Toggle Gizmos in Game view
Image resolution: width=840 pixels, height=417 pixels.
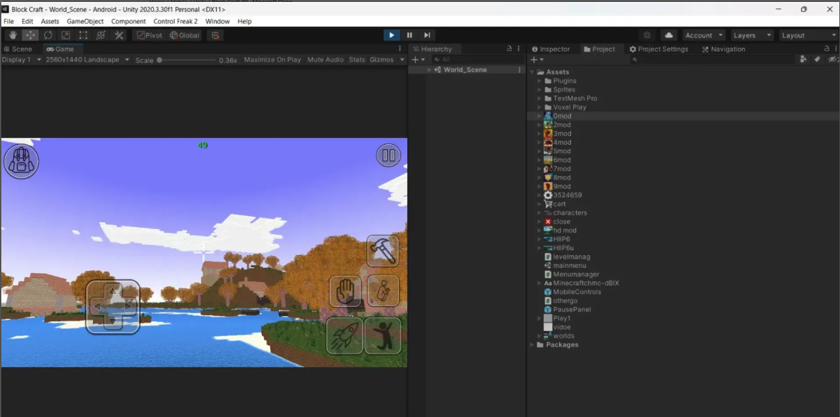[x=382, y=60]
